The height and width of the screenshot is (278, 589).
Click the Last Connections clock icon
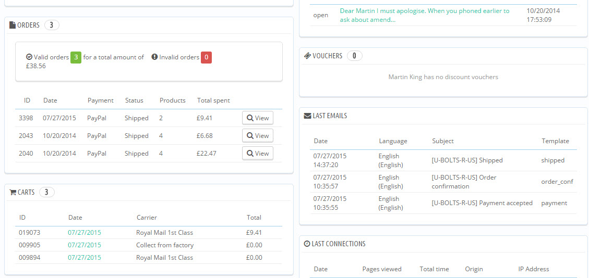[x=307, y=244]
